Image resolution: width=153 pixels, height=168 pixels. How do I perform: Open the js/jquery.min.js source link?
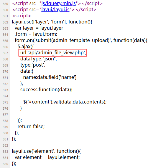[58, 4]
